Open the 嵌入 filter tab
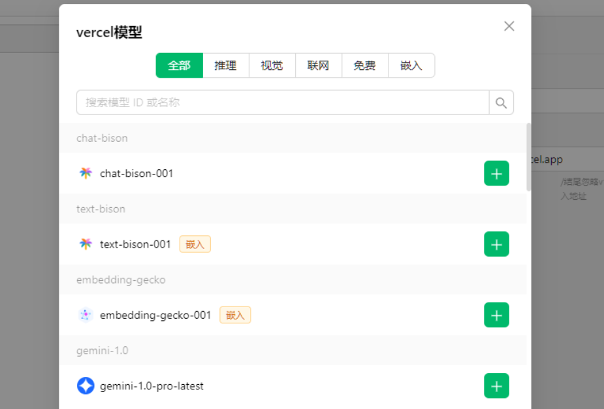This screenshot has width=604, height=409. point(411,66)
